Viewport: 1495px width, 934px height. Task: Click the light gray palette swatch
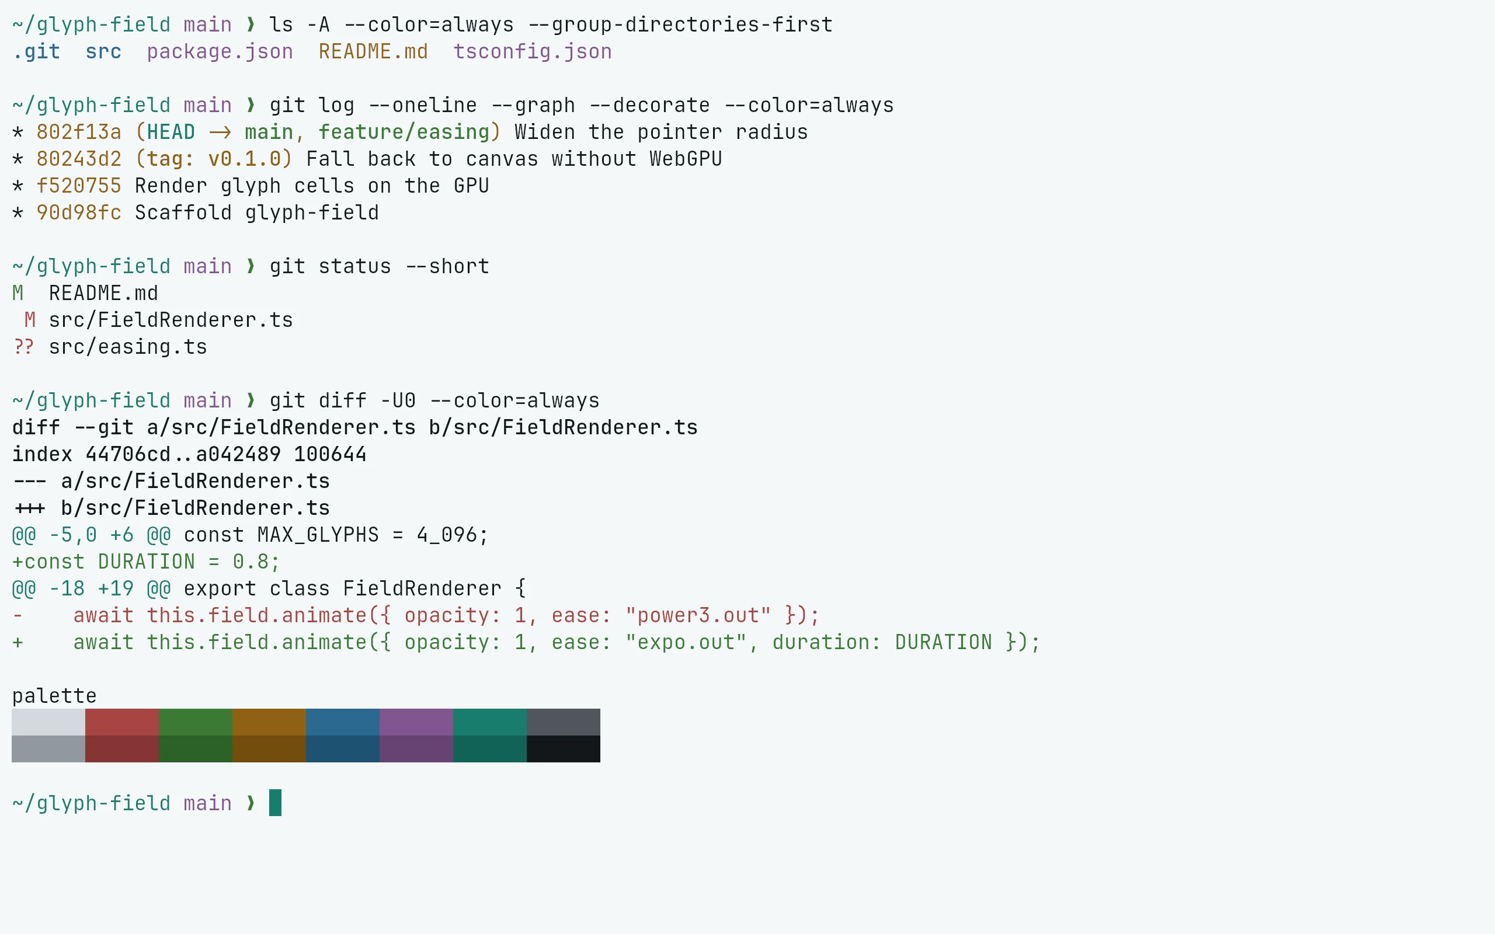(48, 722)
